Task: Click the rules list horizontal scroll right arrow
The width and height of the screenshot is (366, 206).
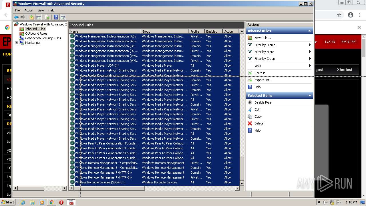Action: click(x=237, y=188)
